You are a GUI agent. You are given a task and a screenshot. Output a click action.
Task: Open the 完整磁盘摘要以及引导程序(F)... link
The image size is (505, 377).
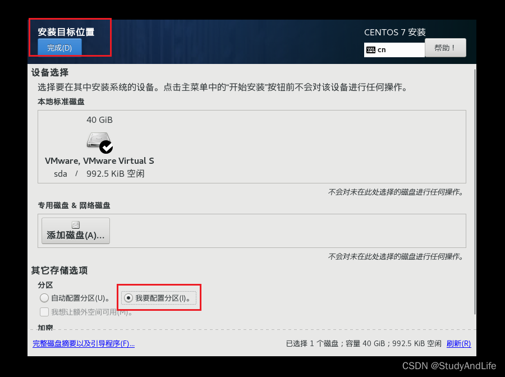tap(84, 343)
